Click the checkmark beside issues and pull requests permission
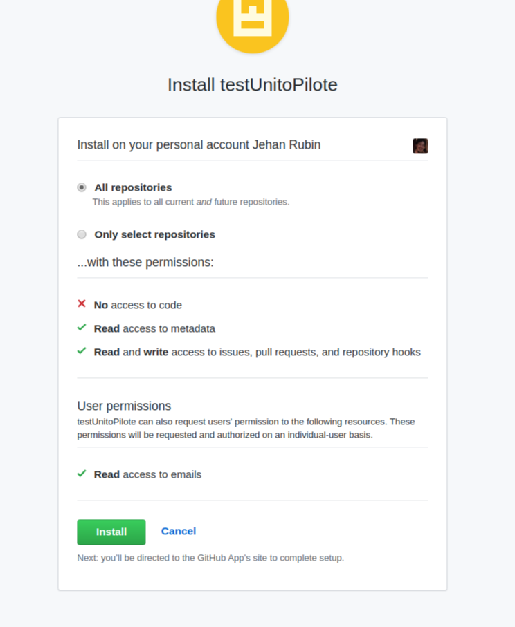The width and height of the screenshot is (515, 627). (x=82, y=351)
